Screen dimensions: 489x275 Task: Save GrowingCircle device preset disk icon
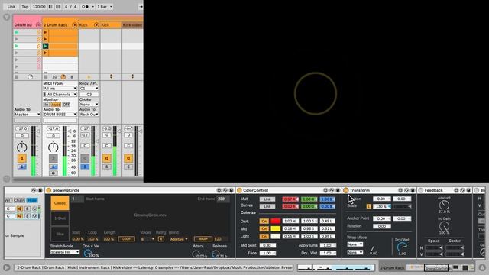tap(231, 190)
